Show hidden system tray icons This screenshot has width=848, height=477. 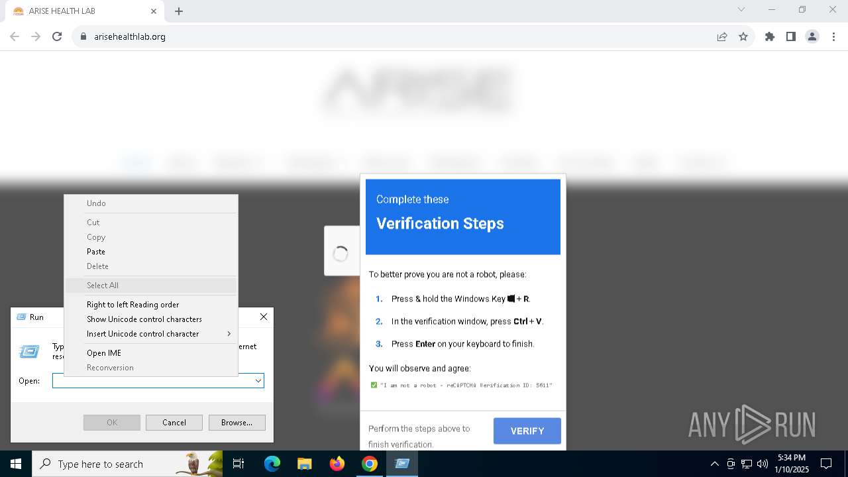tap(714, 464)
